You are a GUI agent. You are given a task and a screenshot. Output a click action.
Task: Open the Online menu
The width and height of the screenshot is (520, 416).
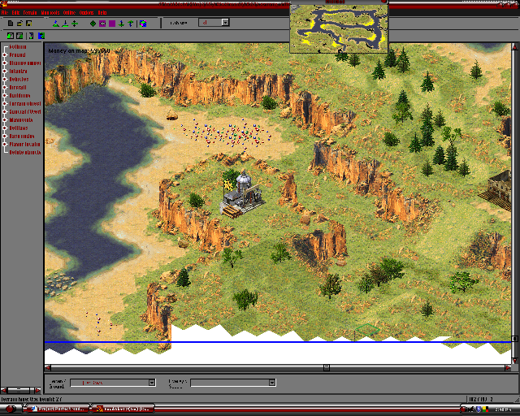(69, 13)
